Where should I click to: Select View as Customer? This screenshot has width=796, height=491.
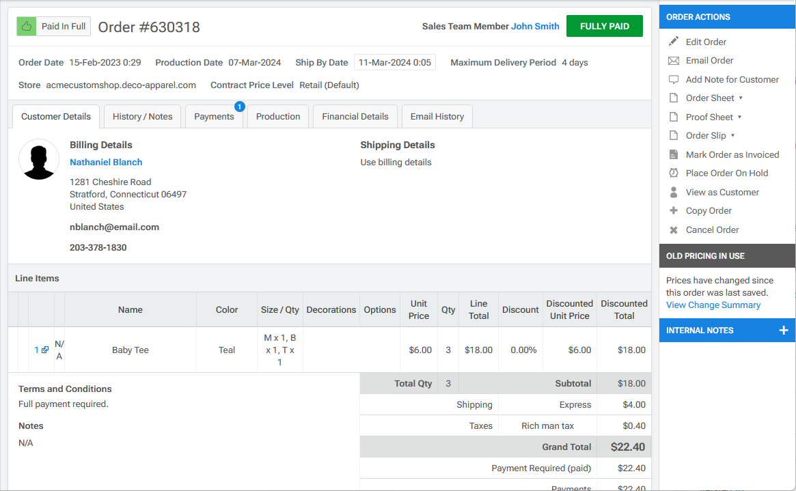pos(722,192)
